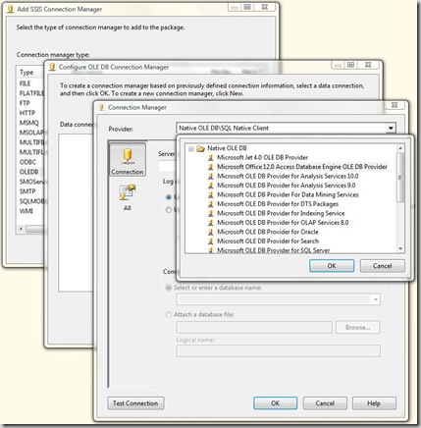Open Help in Connection Manager dialog

pyautogui.click(x=374, y=403)
